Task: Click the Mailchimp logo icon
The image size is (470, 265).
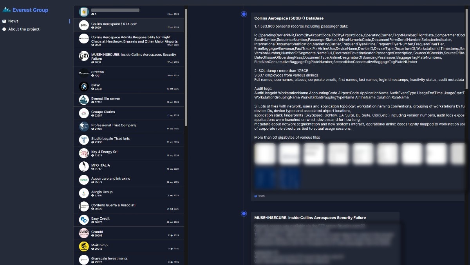Action: (x=84, y=246)
